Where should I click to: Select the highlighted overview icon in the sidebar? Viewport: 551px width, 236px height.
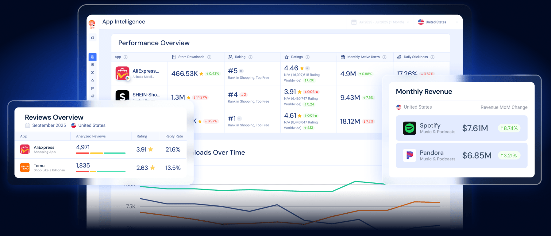coord(92,57)
